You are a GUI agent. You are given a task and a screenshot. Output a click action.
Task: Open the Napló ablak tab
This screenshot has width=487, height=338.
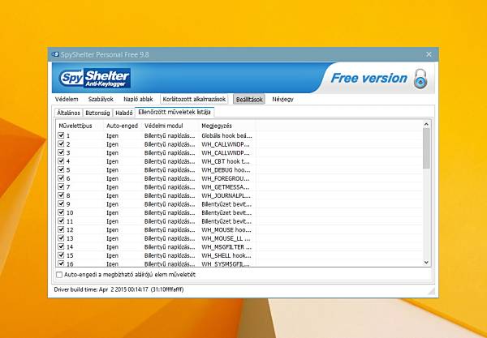pyautogui.click(x=138, y=99)
